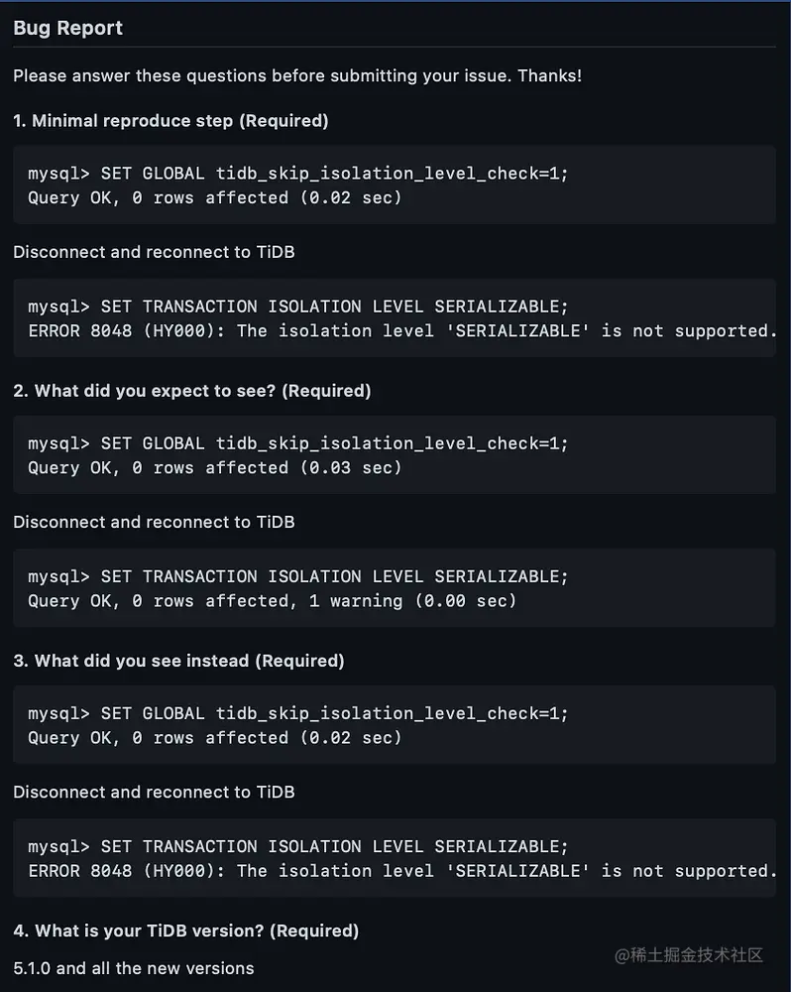Viewport: 791px width, 992px height.
Task: Click the '5.1.0 and all the new versions' text
Action: pos(134,967)
